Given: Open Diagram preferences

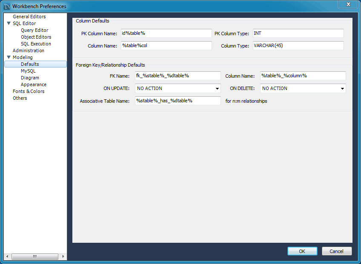Looking at the screenshot, I should (30, 78).
